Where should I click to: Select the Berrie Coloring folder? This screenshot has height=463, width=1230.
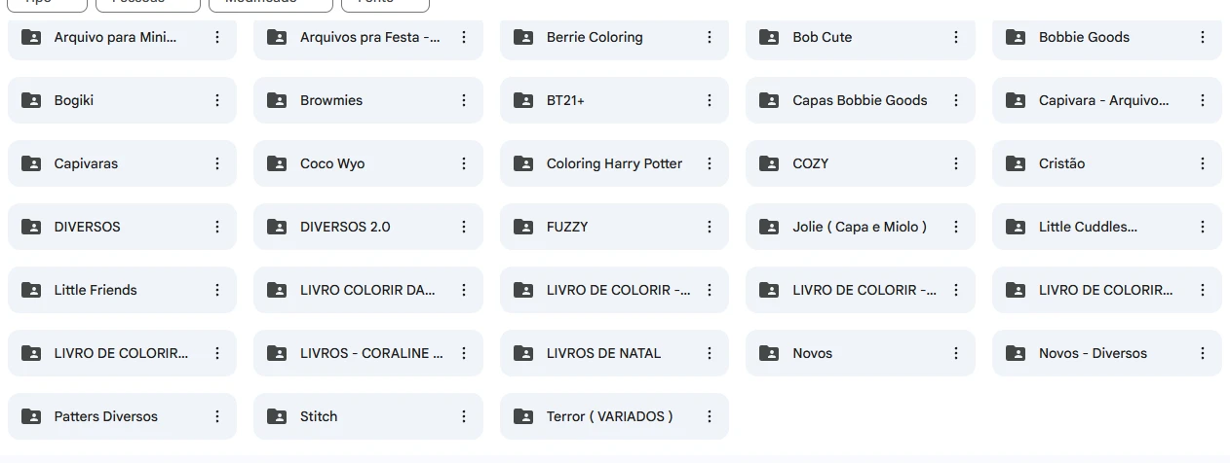pyautogui.click(x=595, y=37)
